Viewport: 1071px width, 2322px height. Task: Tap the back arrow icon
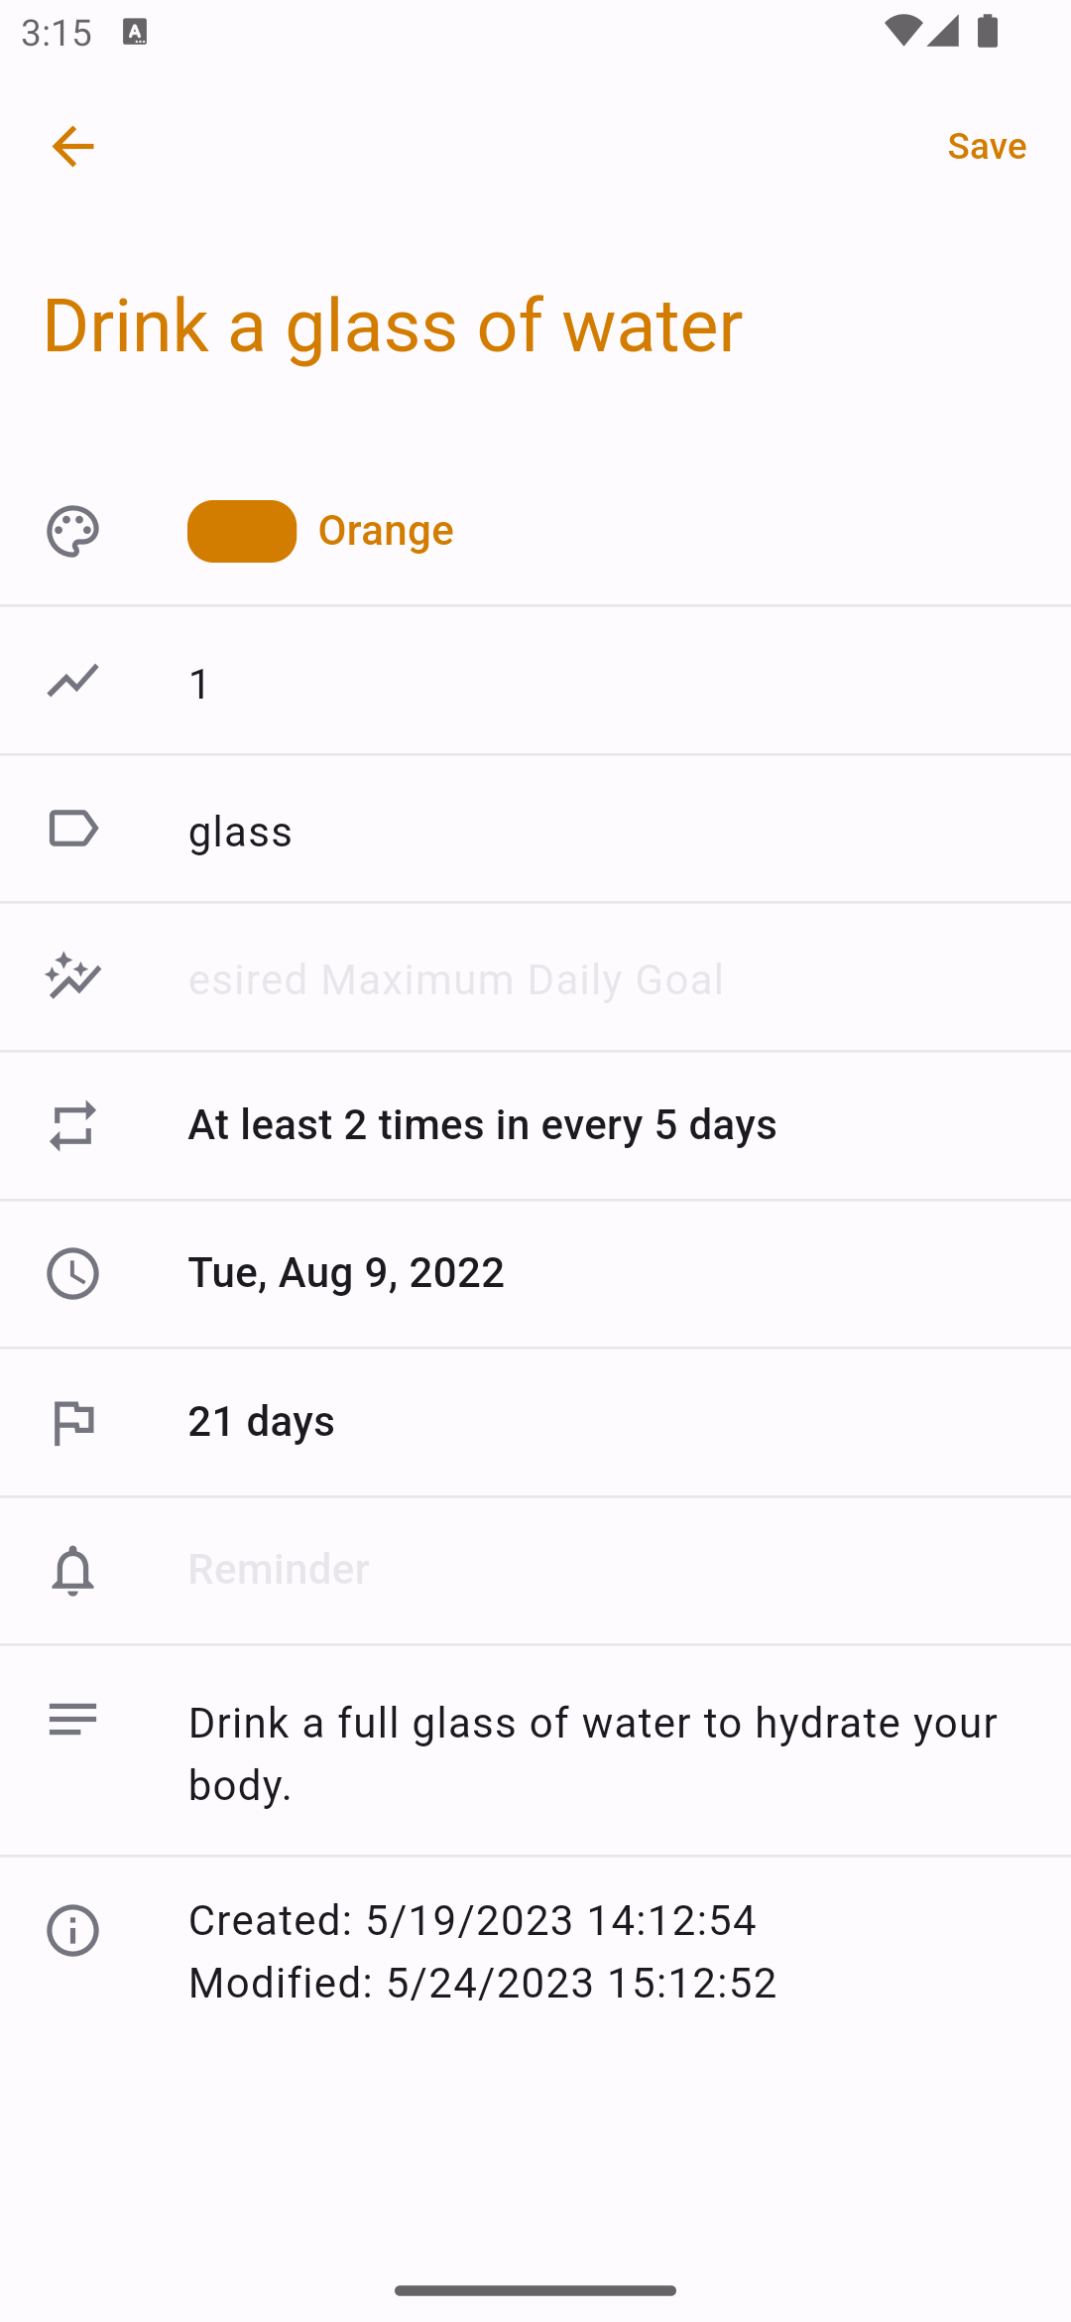click(72, 146)
